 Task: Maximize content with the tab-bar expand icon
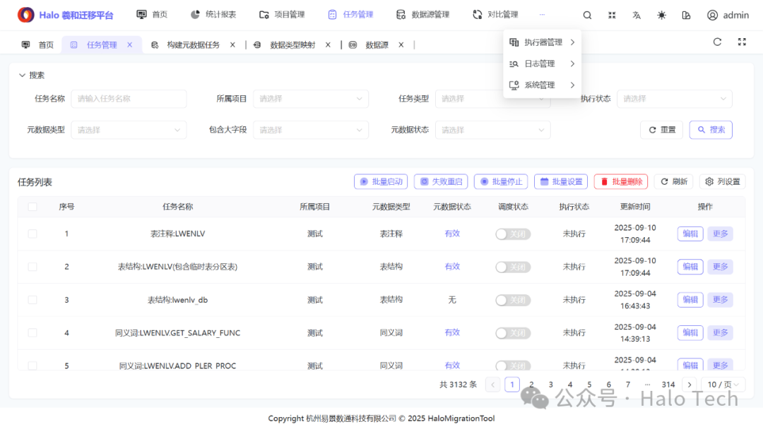742,42
